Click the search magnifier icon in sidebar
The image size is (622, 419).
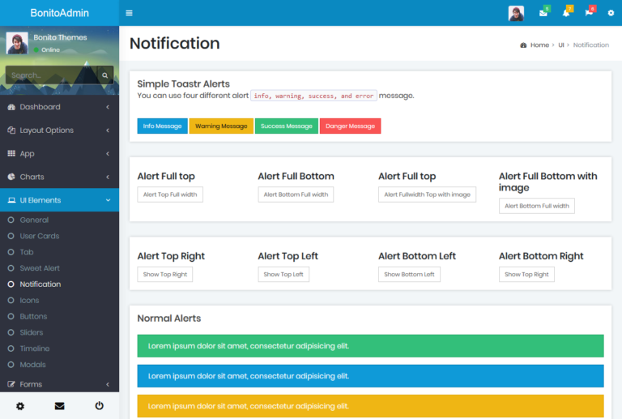[x=104, y=75]
